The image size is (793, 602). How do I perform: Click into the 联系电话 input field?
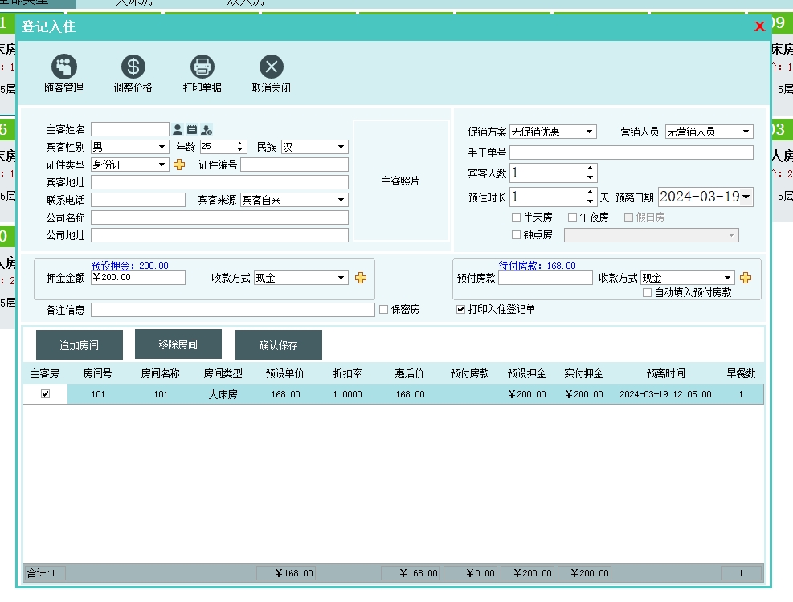pyautogui.click(x=137, y=200)
